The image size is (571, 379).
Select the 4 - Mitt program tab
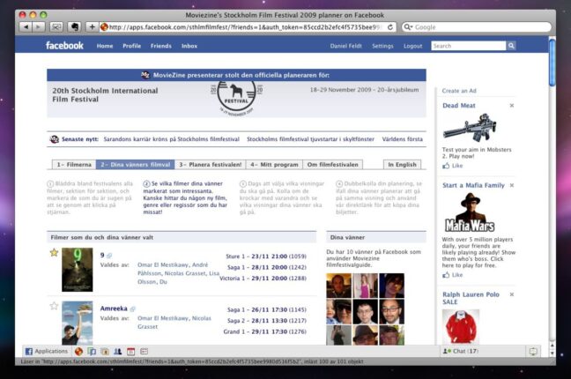tap(274, 165)
